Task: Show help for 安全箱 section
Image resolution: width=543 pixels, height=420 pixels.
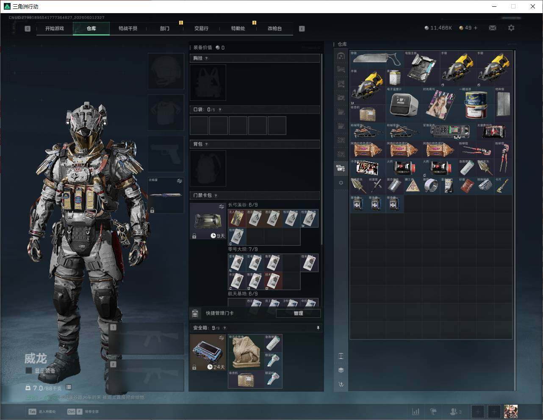Action: pos(224,328)
